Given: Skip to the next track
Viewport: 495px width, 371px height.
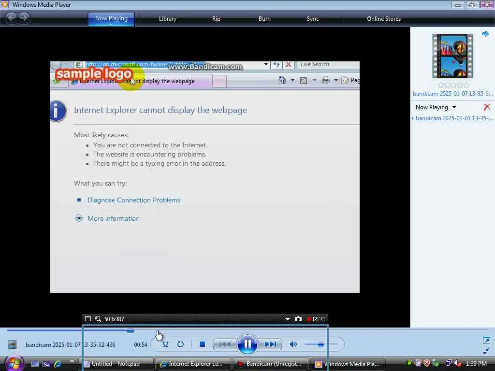Looking at the screenshot, I should click(270, 344).
